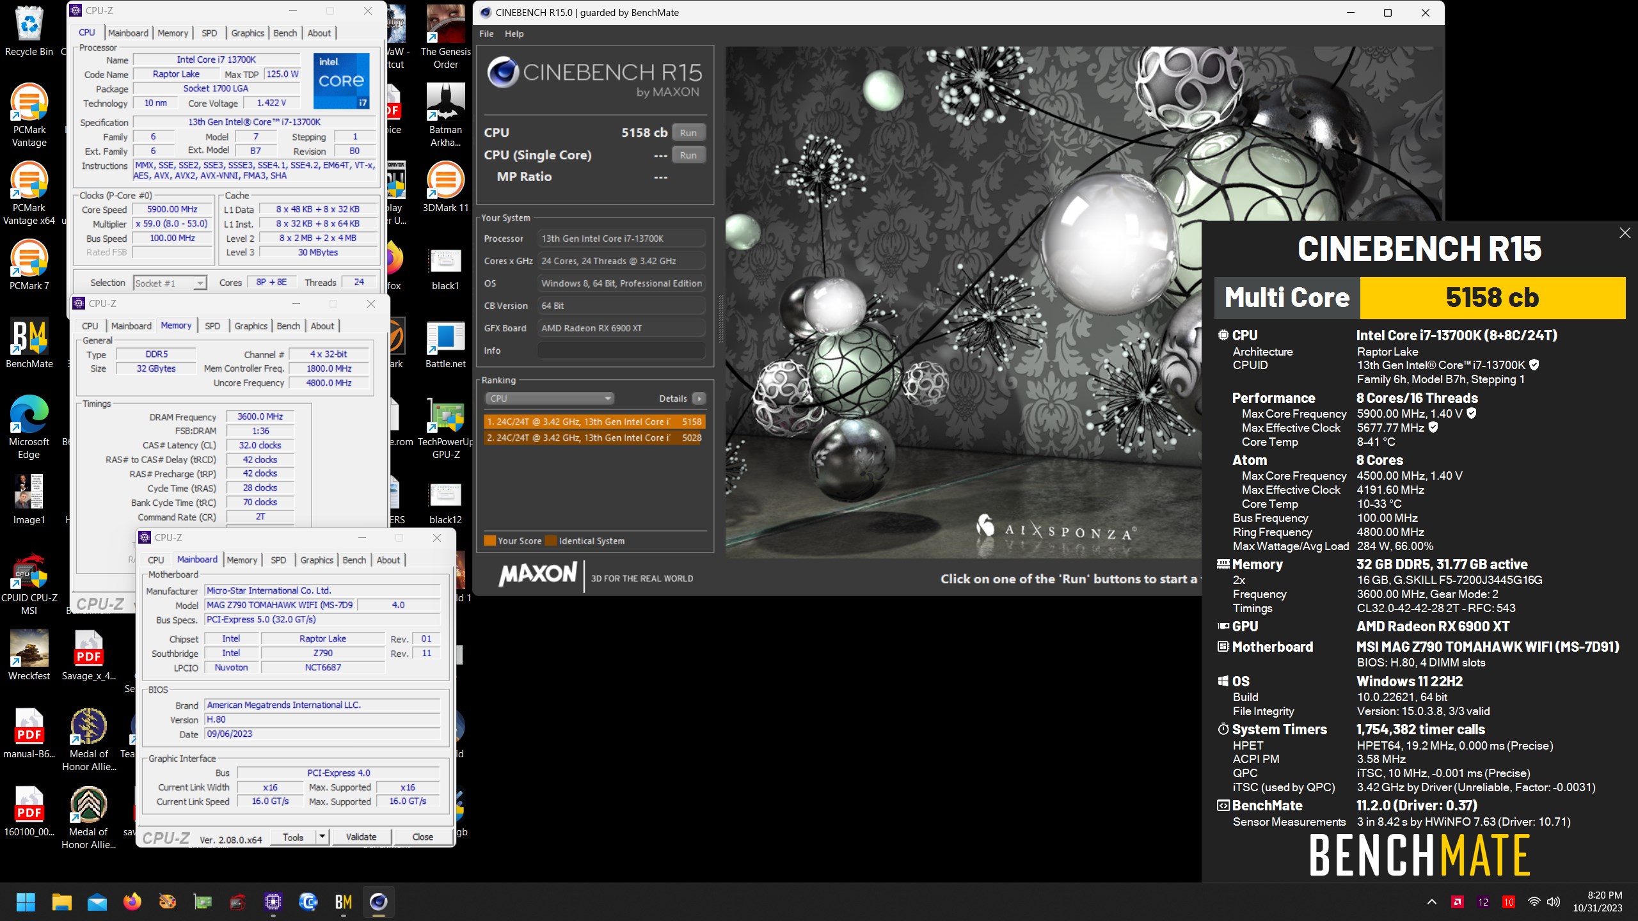Open File Explorer from the taskbar

61,902
